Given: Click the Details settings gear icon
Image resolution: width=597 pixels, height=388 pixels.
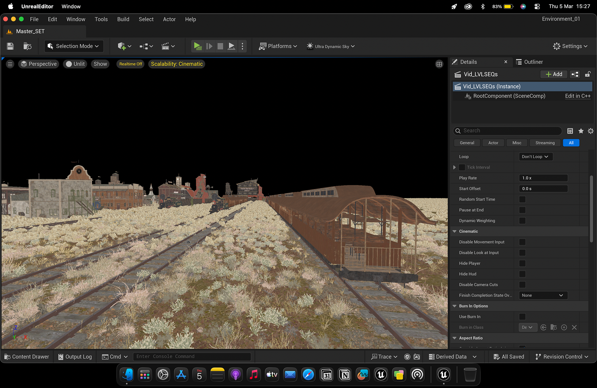Looking at the screenshot, I should (590, 131).
